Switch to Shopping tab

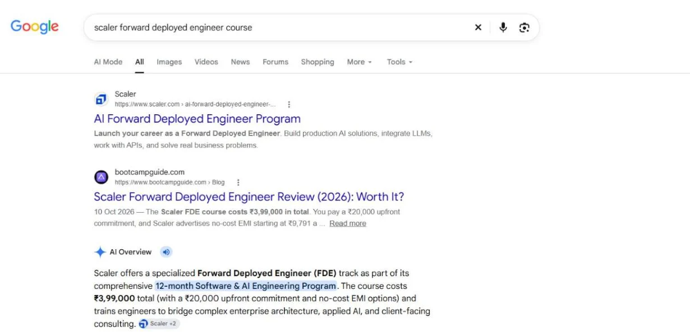tap(318, 62)
